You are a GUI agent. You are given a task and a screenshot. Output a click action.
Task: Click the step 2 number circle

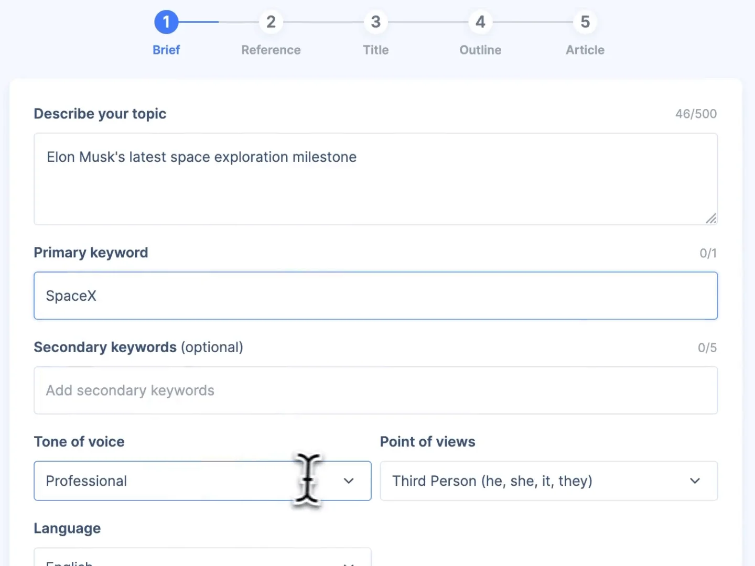coord(271,22)
